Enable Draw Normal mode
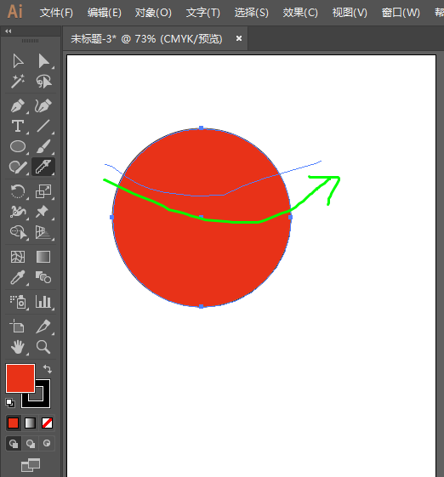Image resolution: width=444 pixels, height=477 pixels. pyautogui.click(x=13, y=443)
